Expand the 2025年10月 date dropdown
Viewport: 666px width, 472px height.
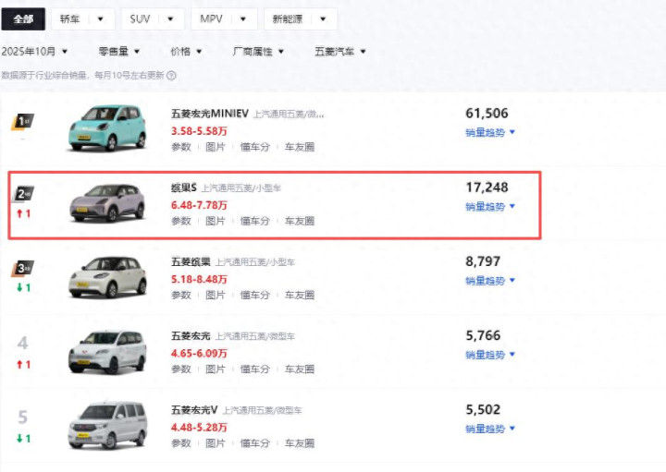[x=35, y=52]
